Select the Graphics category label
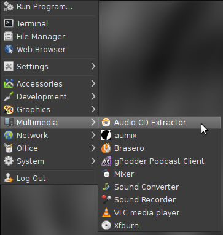The height and width of the screenshot is (235, 223). (x=33, y=110)
